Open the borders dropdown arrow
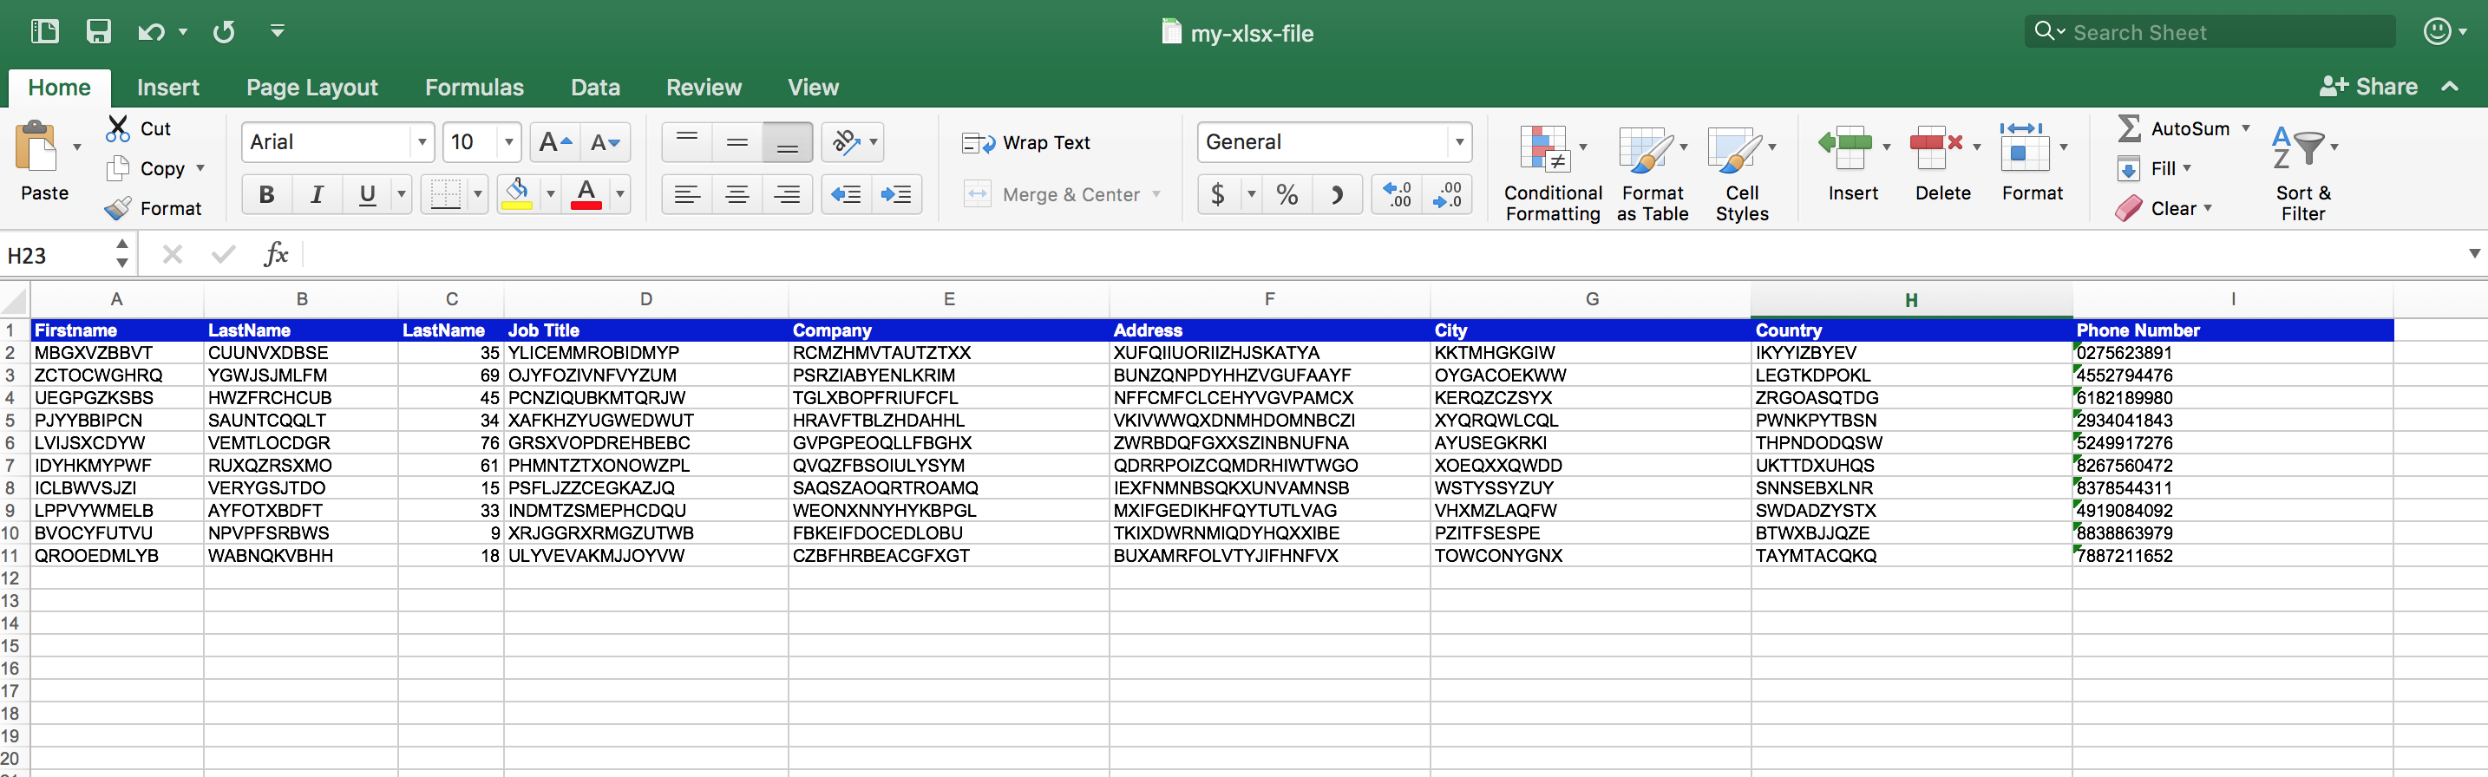Screen dimensions: 2488x777 click(x=477, y=194)
